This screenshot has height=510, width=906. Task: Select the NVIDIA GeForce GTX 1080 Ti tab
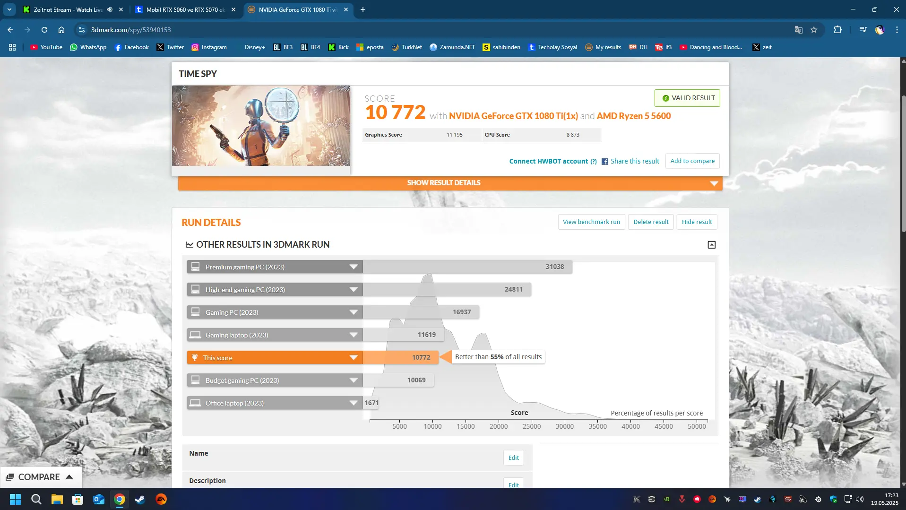pyautogui.click(x=298, y=9)
